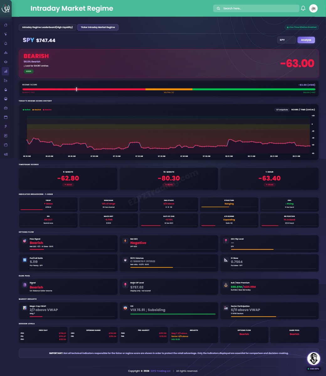Click the hierarchy tree icon in sidebar
Image resolution: width=326 pixels, height=376 pixels.
coord(6,53)
